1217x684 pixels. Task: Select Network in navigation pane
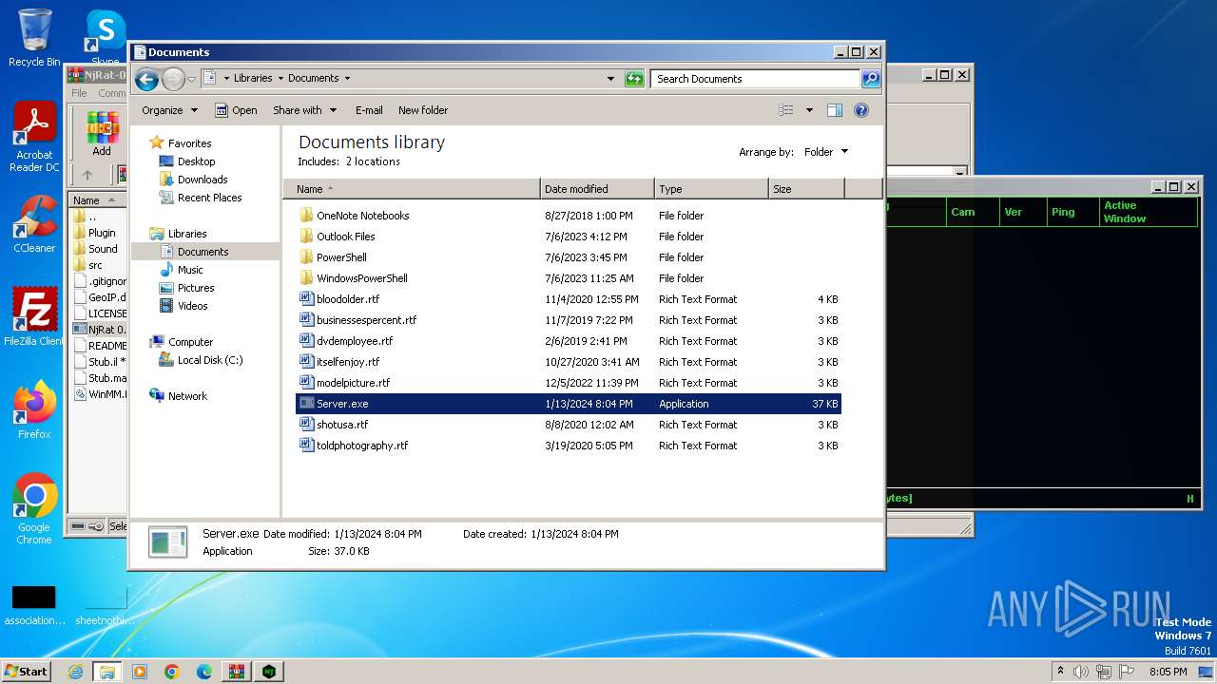[187, 396]
